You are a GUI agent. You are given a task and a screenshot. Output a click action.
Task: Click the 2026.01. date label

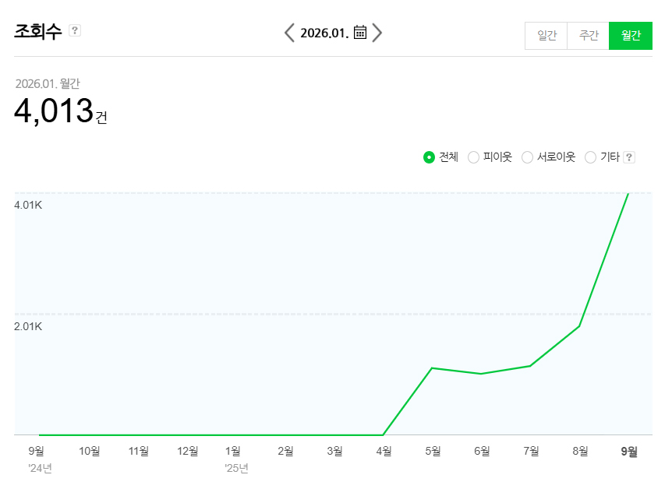[324, 33]
